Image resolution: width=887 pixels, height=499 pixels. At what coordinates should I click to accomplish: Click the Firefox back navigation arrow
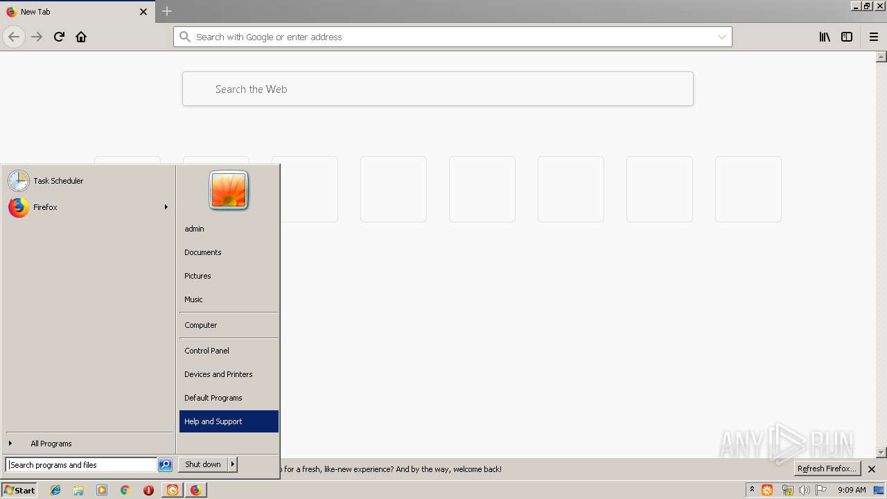pos(14,37)
